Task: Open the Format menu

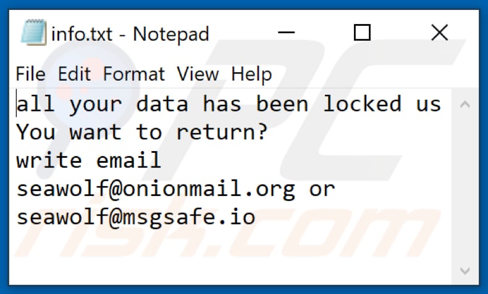Action: tap(133, 75)
